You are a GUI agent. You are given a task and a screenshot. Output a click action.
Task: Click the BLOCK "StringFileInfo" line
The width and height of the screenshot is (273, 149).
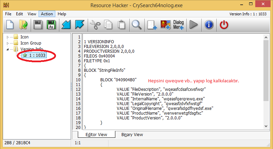click(x=104, y=70)
